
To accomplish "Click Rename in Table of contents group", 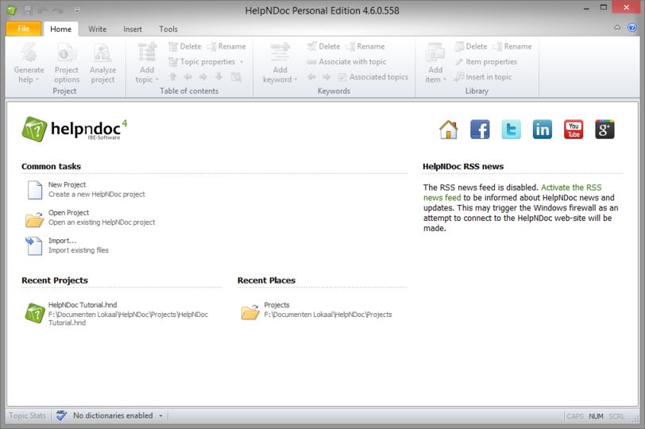I will (226, 47).
